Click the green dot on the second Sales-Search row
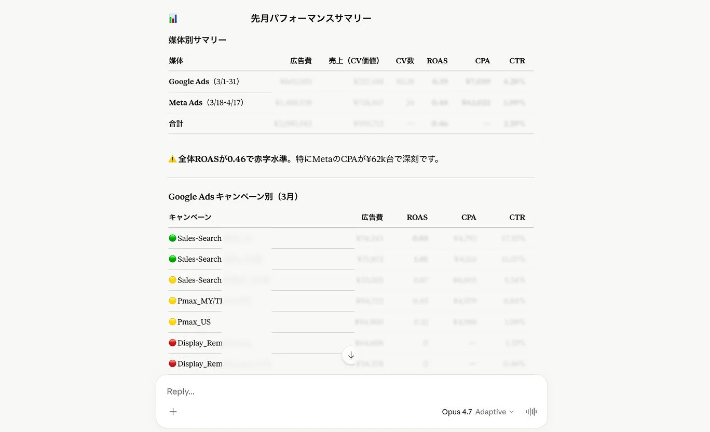Image resolution: width=710 pixels, height=432 pixels. tap(172, 259)
